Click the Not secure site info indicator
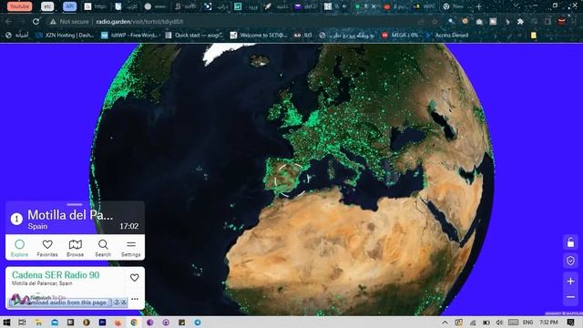This screenshot has height=328, width=583. 69,22
